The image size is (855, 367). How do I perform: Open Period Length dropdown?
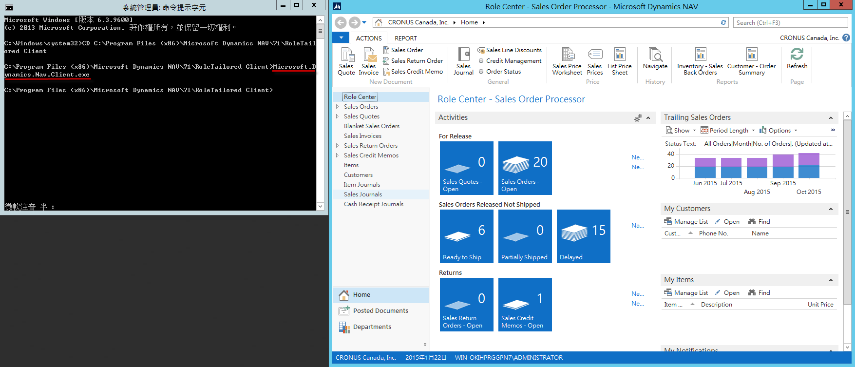coord(728,130)
